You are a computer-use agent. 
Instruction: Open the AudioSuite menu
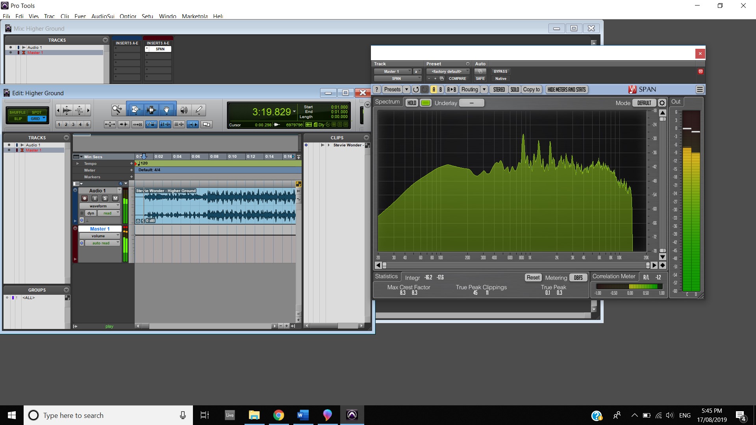coord(103,16)
